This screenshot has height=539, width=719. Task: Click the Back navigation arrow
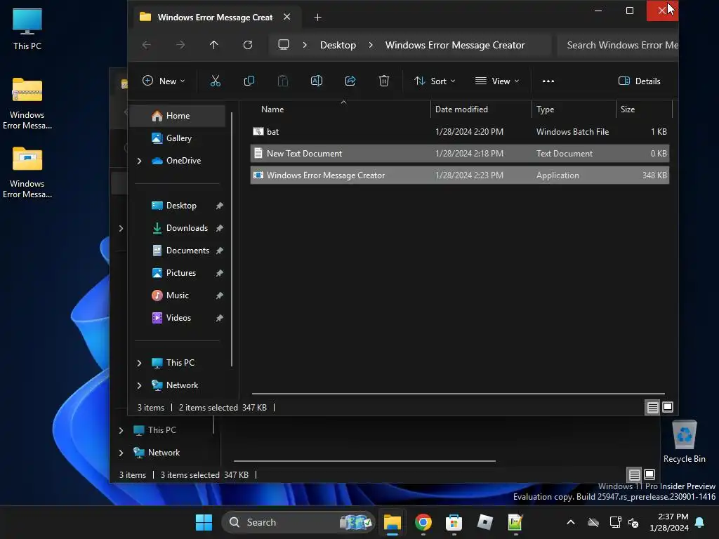point(147,45)
